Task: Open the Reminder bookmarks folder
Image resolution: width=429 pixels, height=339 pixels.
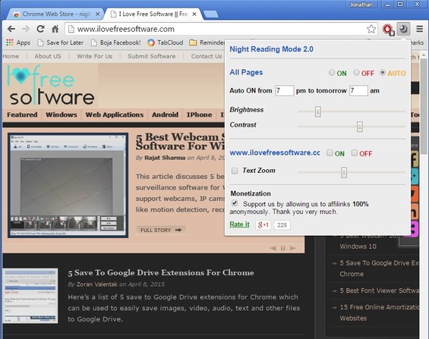Action: tap(207, 42)
